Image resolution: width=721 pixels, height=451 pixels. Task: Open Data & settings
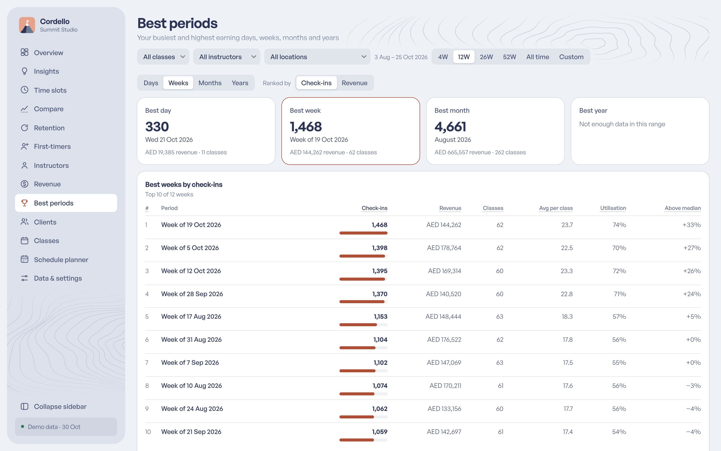[66, 278]
